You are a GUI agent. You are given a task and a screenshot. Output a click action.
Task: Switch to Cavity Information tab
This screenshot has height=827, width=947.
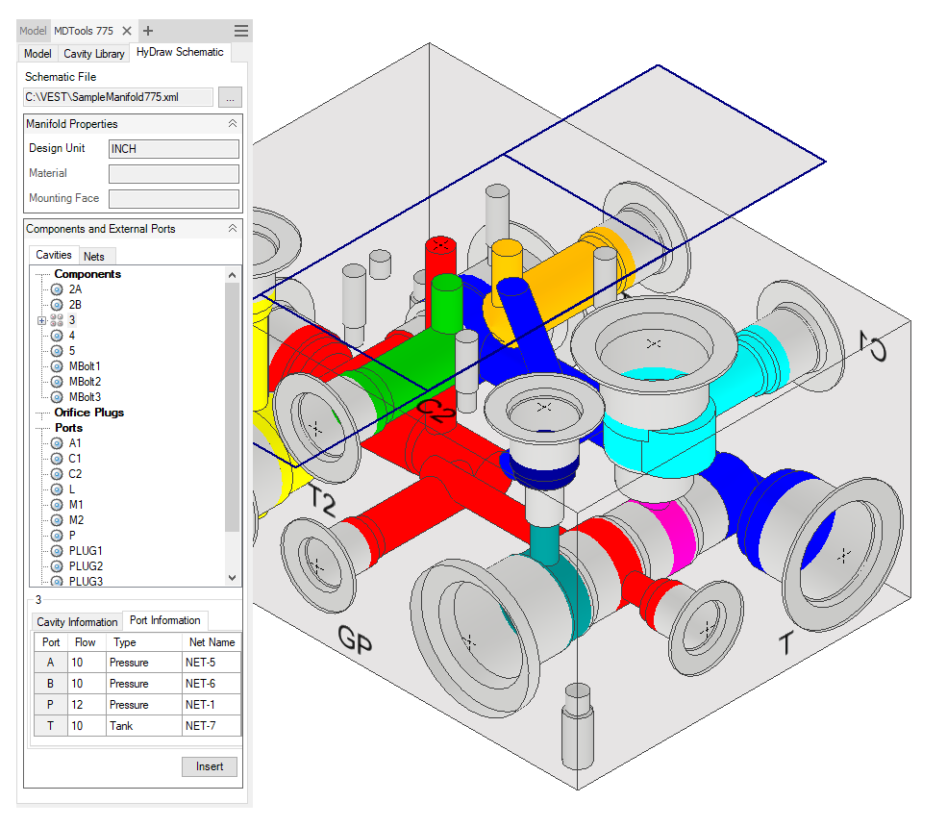pos(77,622)
